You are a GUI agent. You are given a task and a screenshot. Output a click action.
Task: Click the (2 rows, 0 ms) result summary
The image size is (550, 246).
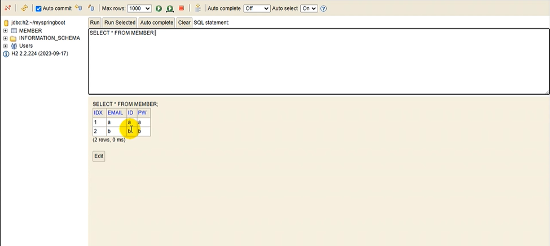(x=109, y=140)
